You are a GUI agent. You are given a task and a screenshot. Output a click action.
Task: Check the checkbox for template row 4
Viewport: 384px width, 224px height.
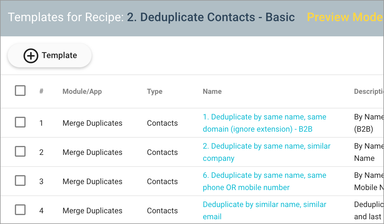click(20, 210)
